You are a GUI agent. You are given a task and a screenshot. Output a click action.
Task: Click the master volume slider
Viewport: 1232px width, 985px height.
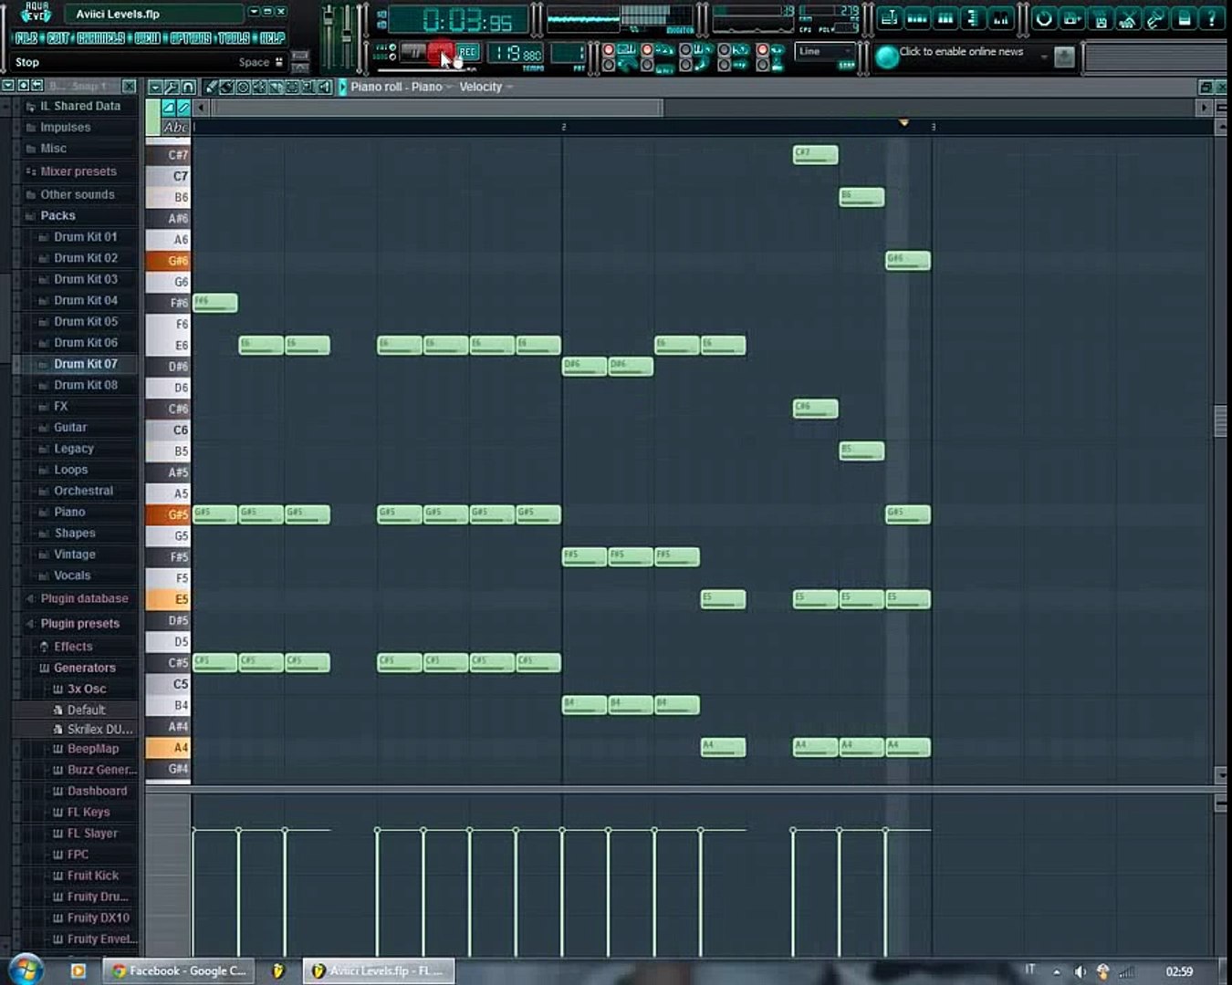click(329, 36)
